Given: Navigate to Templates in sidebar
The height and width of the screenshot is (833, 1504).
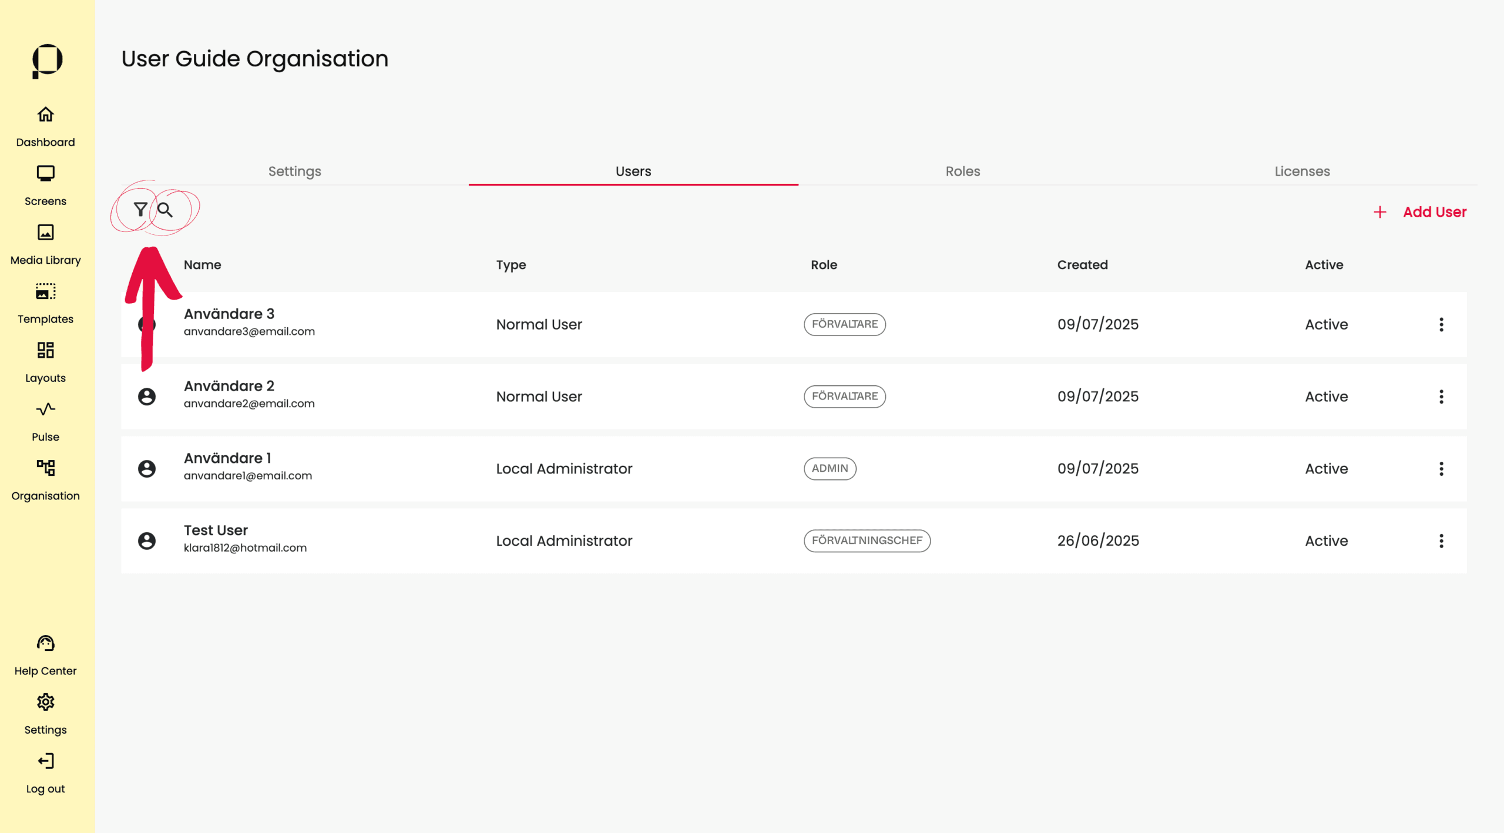Looking at the screenshot, I should pyautogui.click(x=45, y=303).
